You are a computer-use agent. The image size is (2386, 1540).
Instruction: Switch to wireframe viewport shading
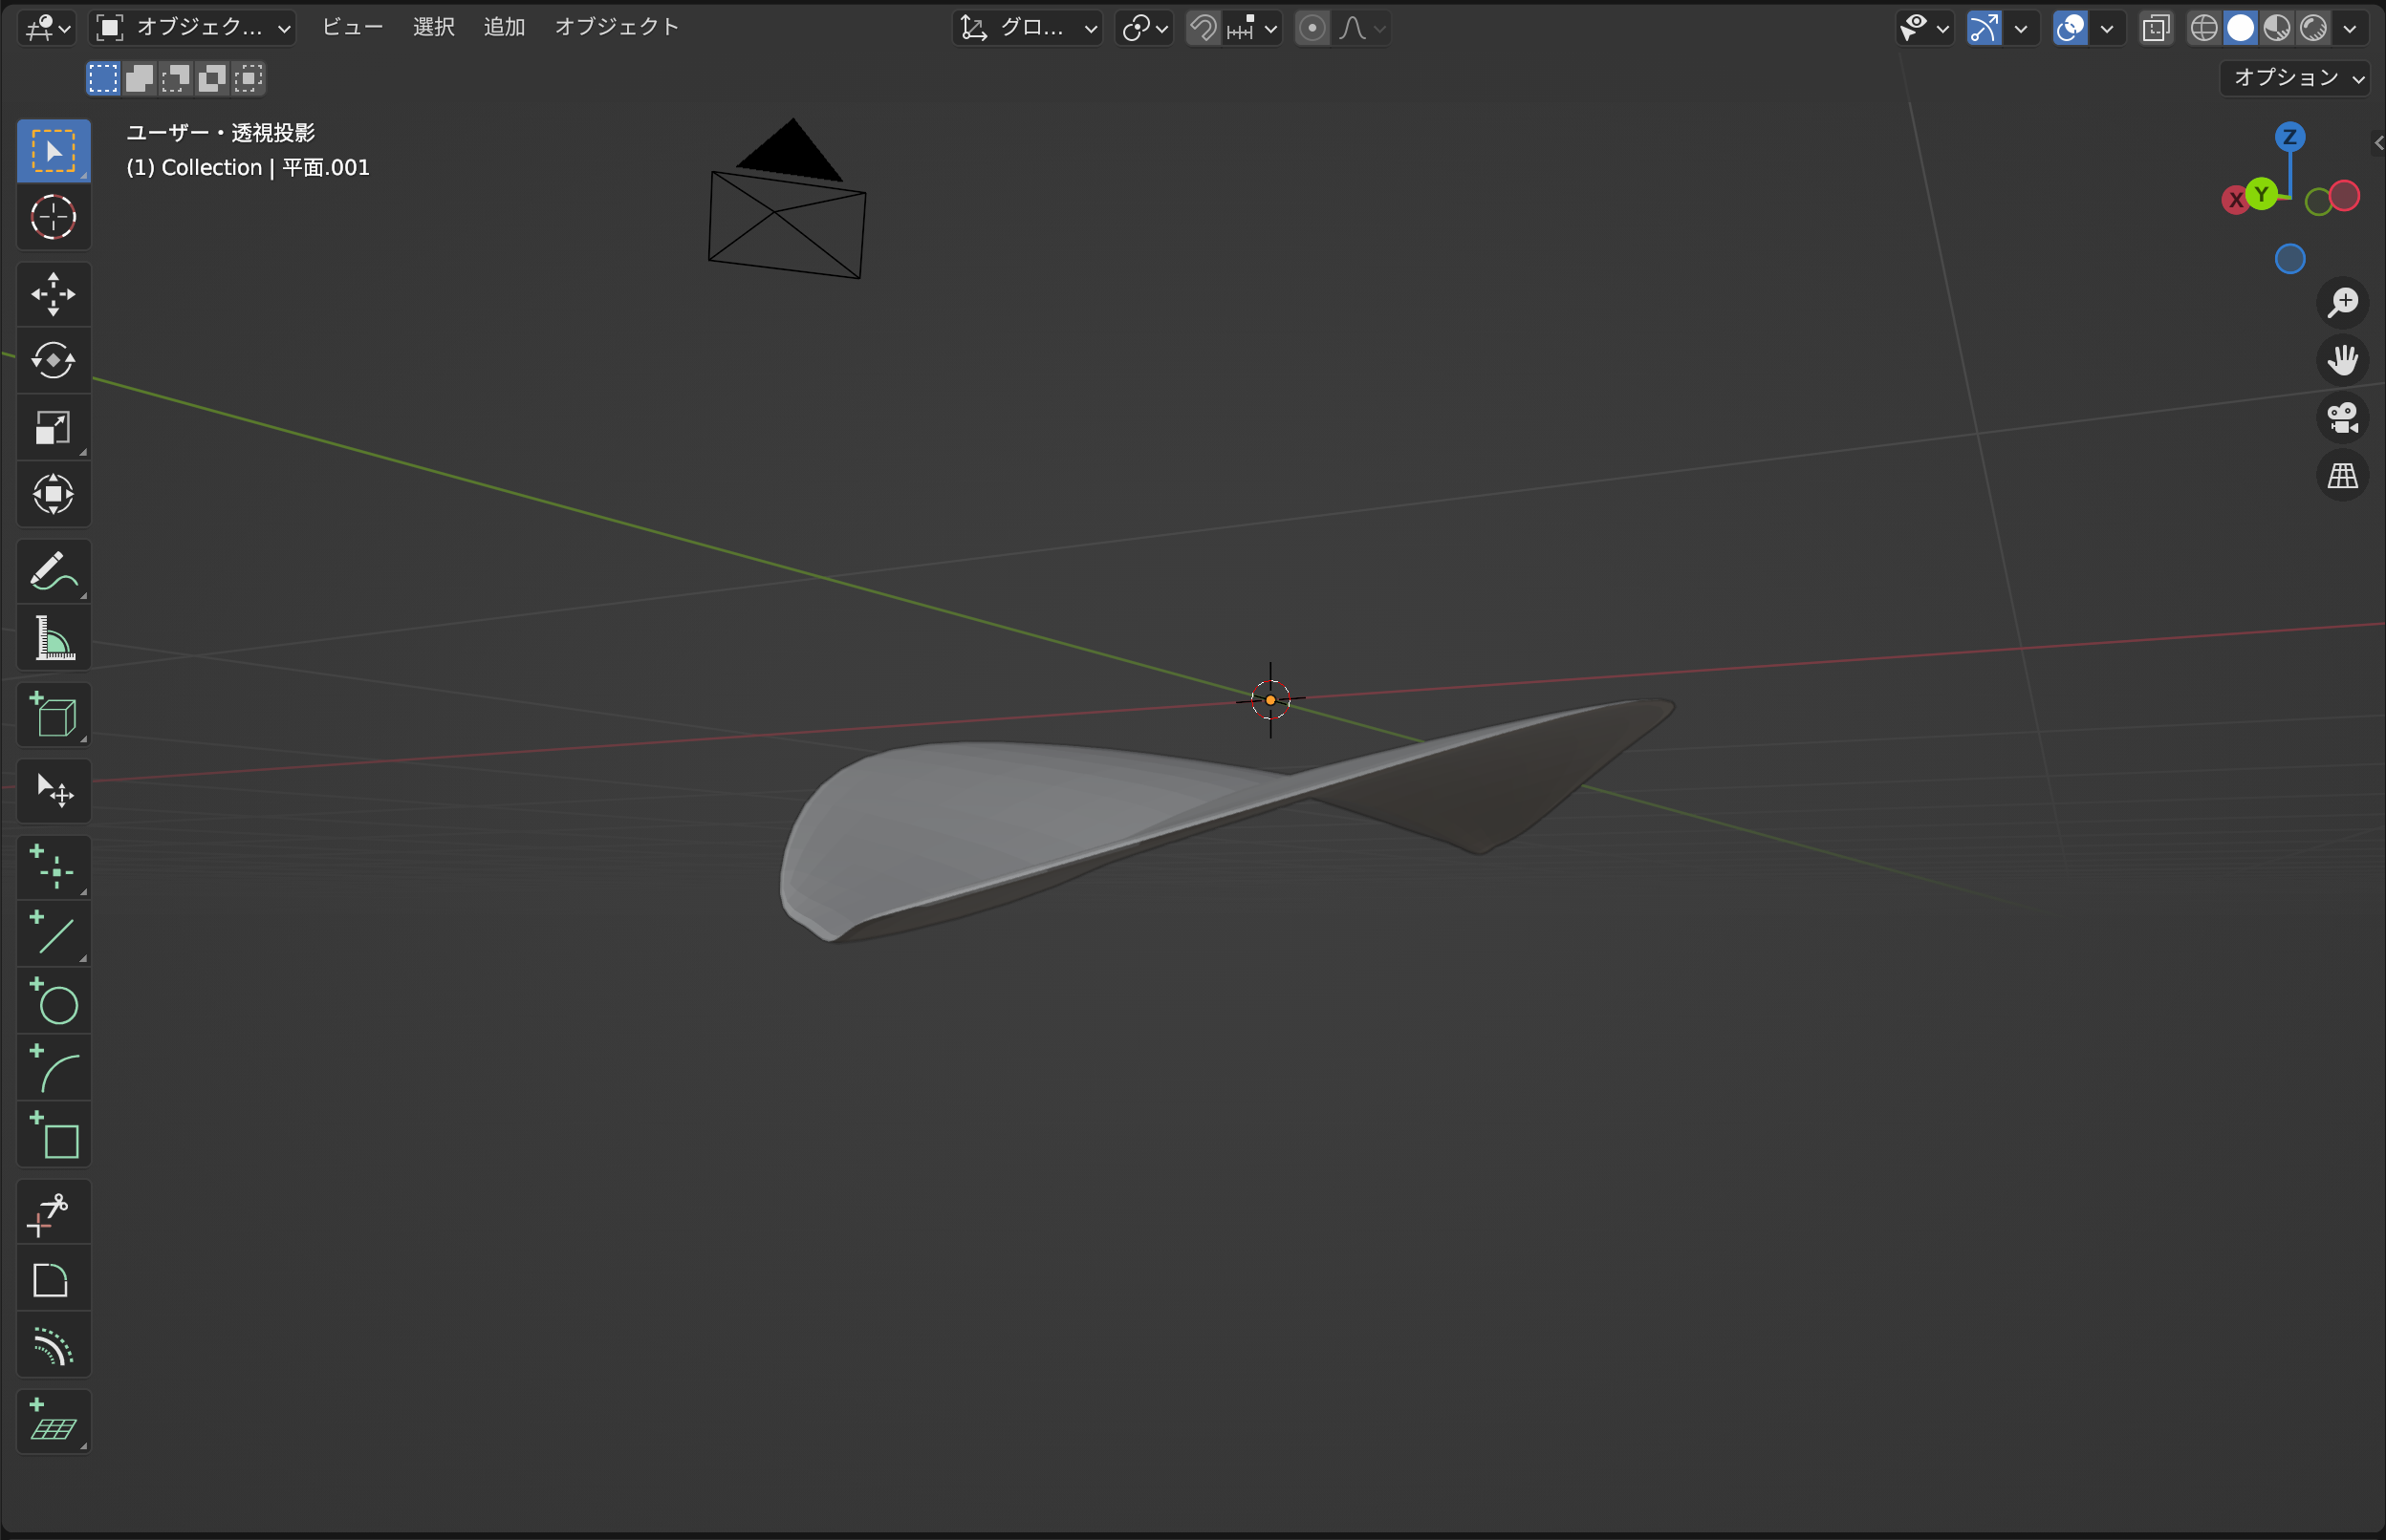[x=2204, y=28]
